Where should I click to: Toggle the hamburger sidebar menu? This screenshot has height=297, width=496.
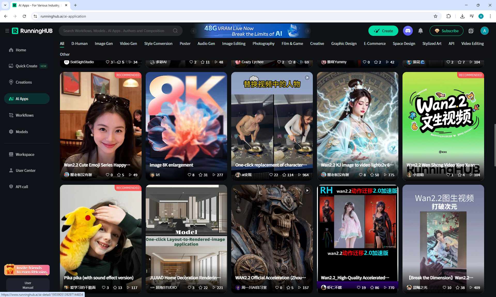click(7, 31)
